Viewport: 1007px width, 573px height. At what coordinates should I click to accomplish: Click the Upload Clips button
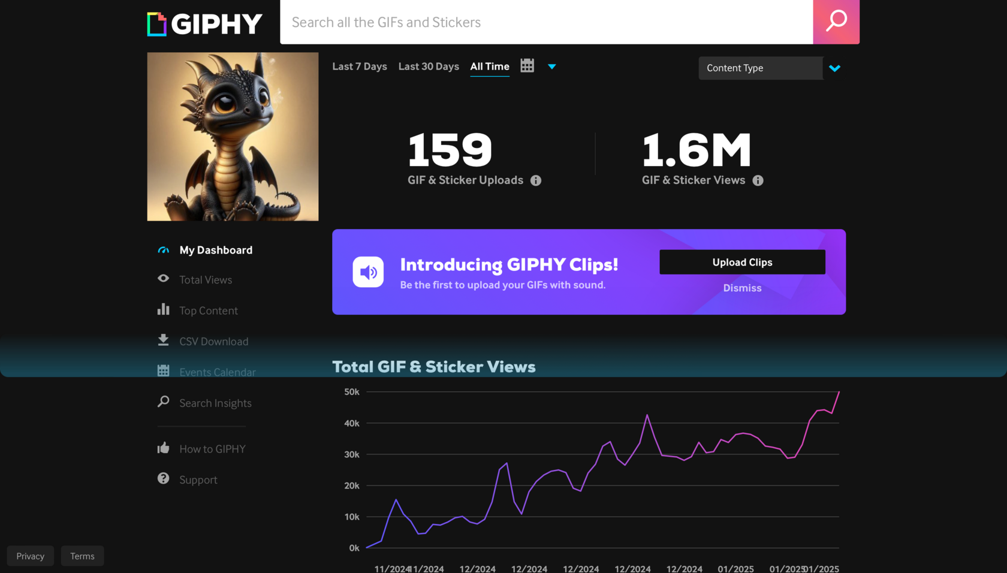click(742, 262)
